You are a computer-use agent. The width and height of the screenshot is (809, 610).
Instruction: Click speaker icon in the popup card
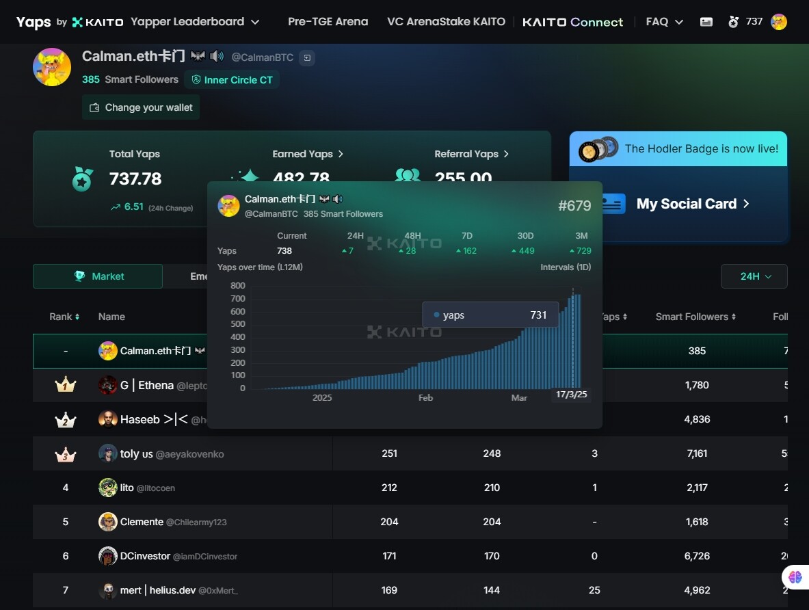click(338, 199)
